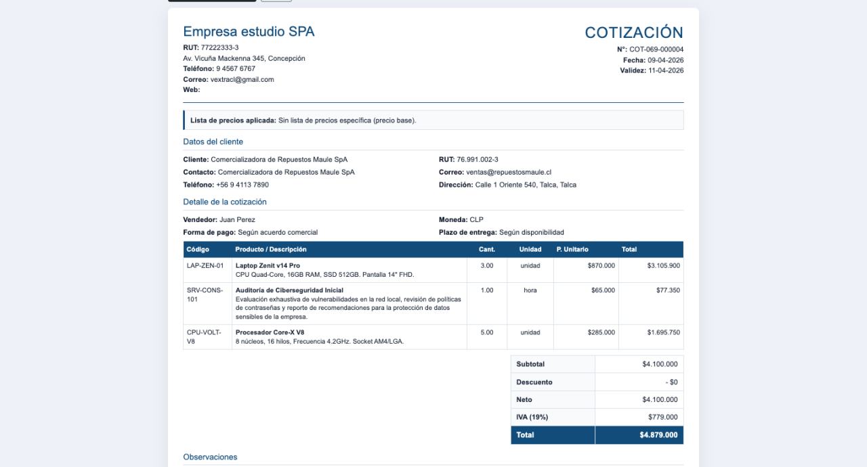Click the email ventas@repuestosmaule.cl
867x467 pixels.
[x=509, y=172]
